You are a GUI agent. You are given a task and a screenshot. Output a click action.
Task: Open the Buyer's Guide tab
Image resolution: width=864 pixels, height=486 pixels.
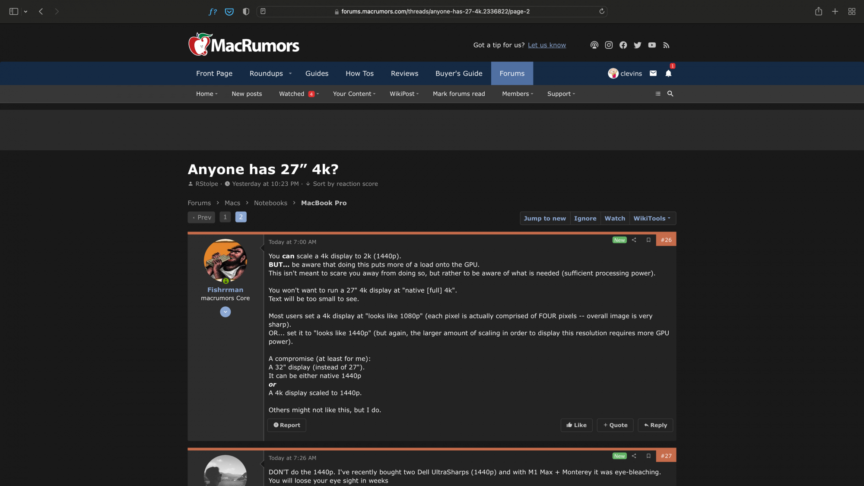point(458,73)
